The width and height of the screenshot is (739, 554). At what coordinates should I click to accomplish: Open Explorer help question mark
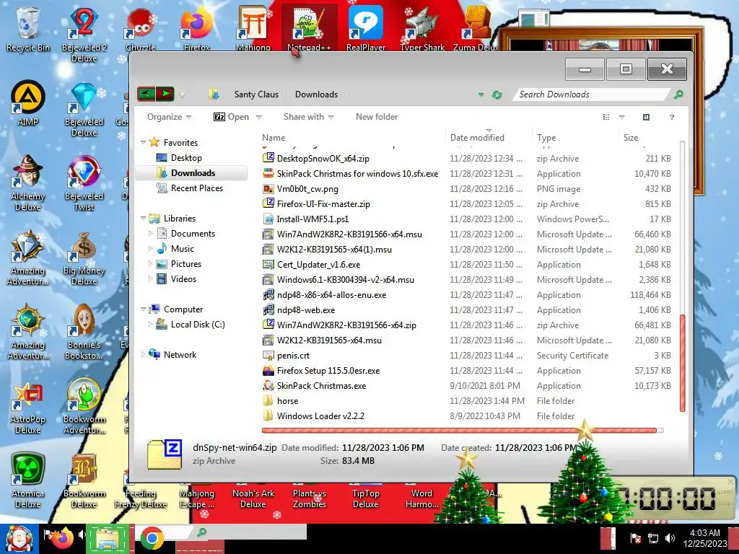pos(672,117)
